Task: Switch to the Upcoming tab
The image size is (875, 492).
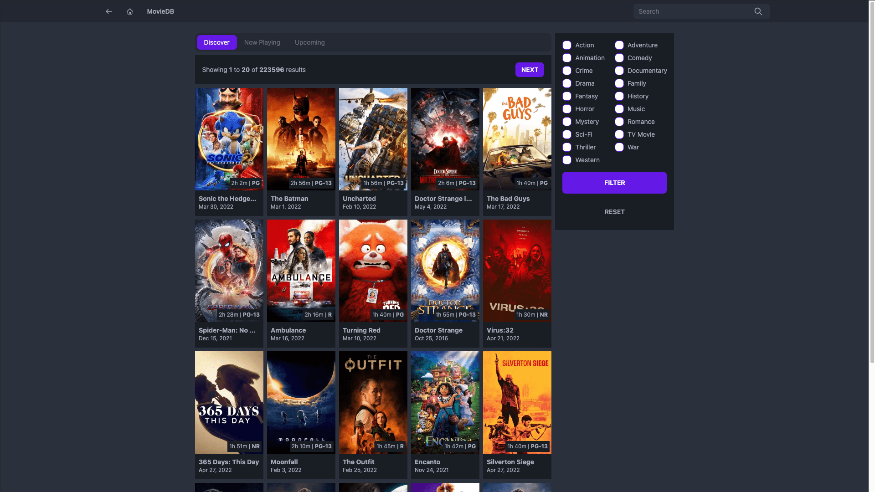Action: pyautogui.click(x=309, y=42)
